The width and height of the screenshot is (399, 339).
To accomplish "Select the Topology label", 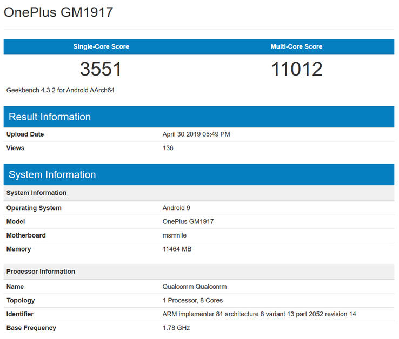I will [21, 300].
